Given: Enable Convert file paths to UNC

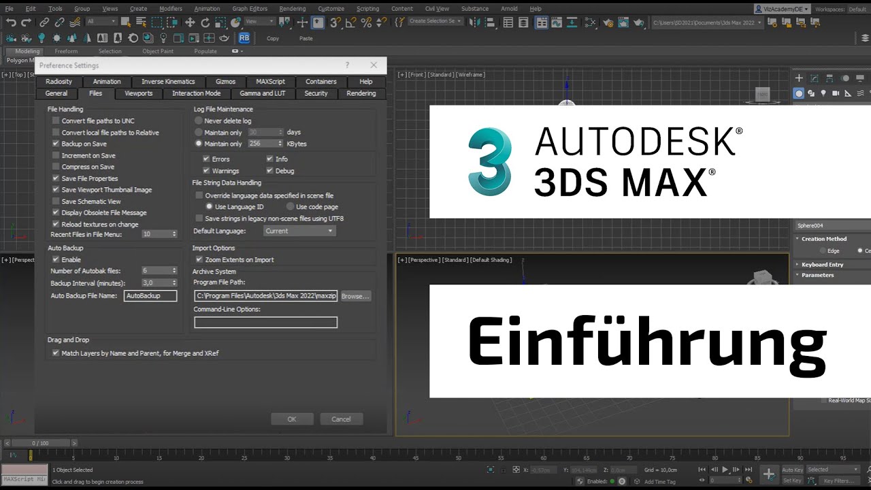Looking at the screenshot, I should [x=56, y=120].
